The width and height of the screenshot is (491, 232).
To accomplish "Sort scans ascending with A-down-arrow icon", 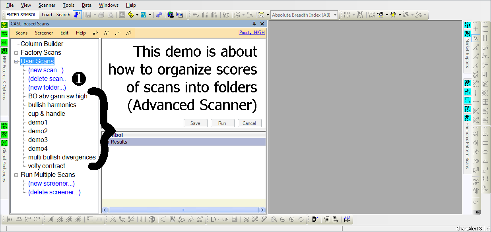I will coord(95,33).
